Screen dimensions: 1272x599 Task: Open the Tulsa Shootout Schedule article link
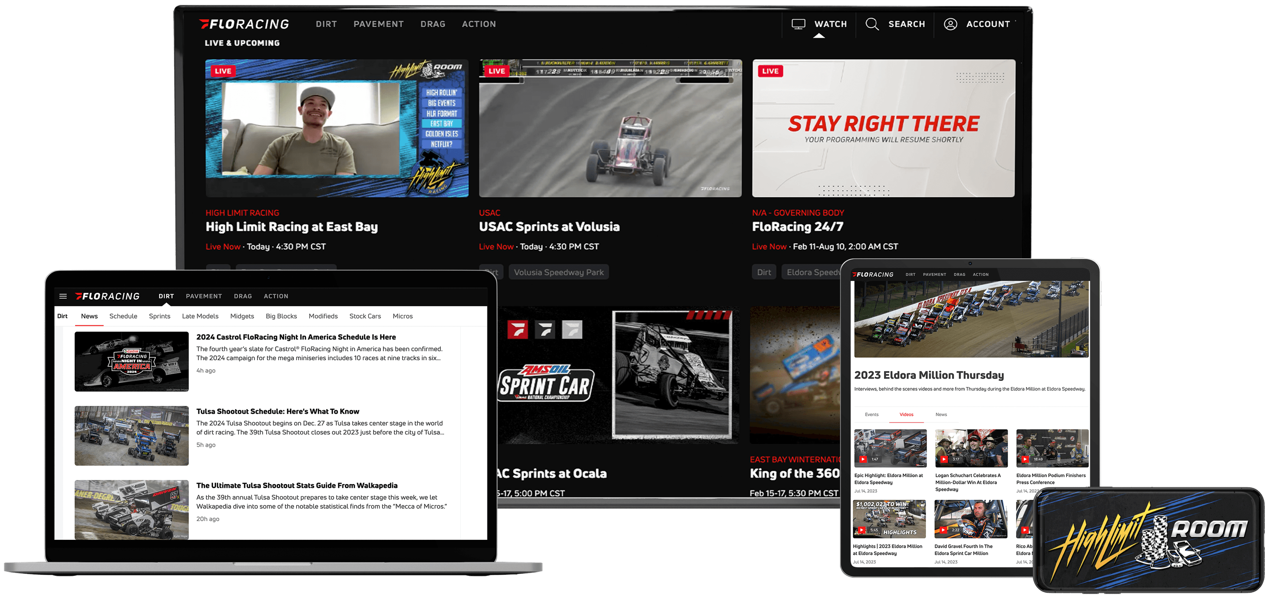(277, 411)
